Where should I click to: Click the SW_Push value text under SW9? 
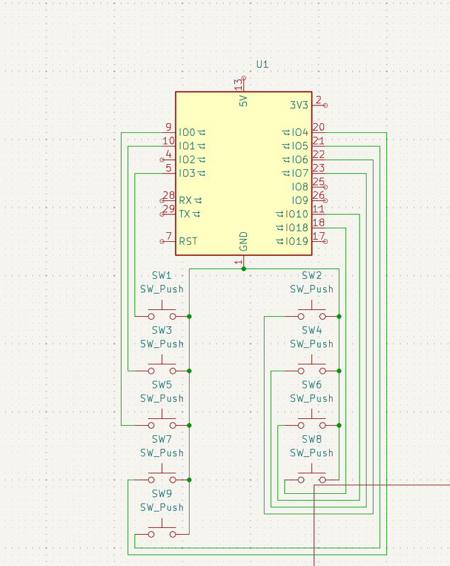[161, 507]
